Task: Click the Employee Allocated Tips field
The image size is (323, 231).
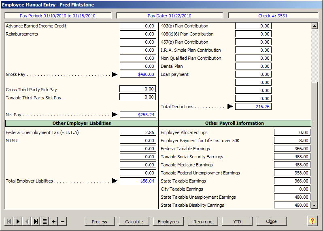Action: point(292,132)
